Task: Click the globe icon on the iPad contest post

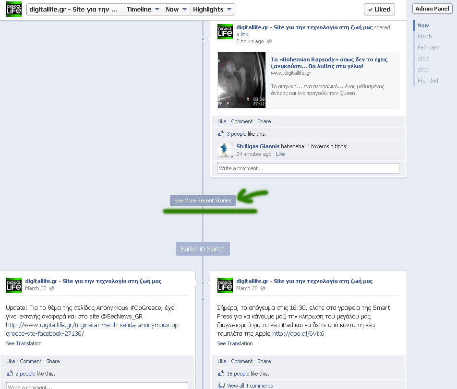Action: click(x=263, y=288)
